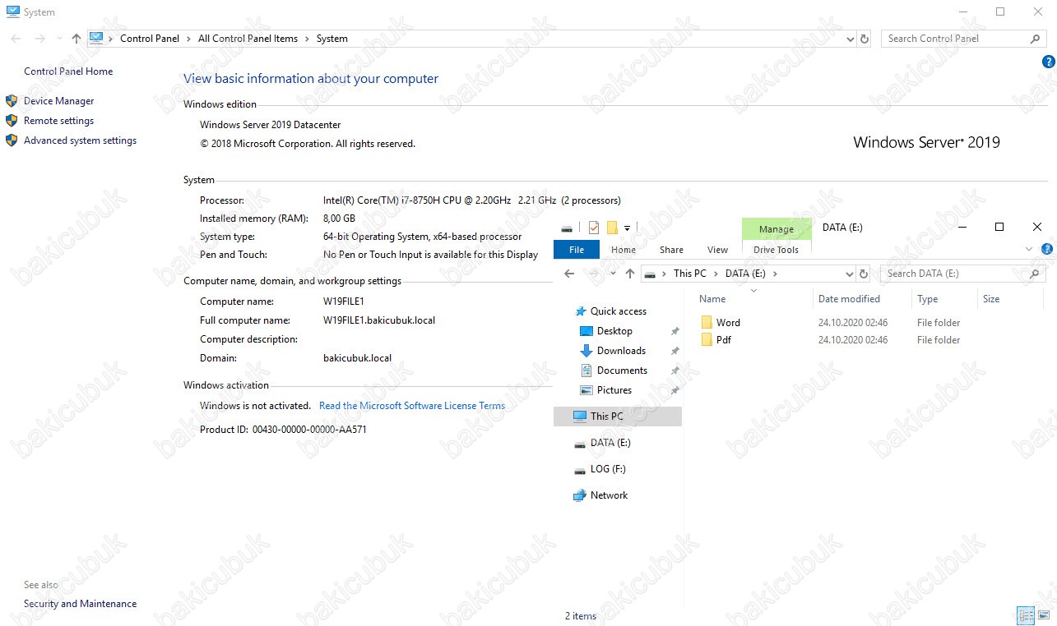Image resolution: width=1057 pixels, height=626 pixels.
Task: Click the drive icon in Explorer title bar
Action: (x=567, y=228)
